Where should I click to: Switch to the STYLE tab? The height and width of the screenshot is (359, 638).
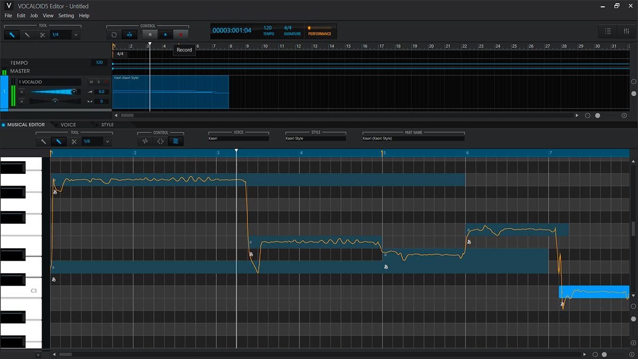coord(107,124)
